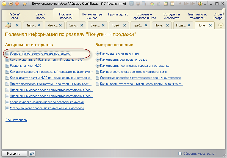This screenshot has width=227, height=158.
Task: Open the favorites star in the title bar
Action: pyautogui.click(x=25, y=4)
